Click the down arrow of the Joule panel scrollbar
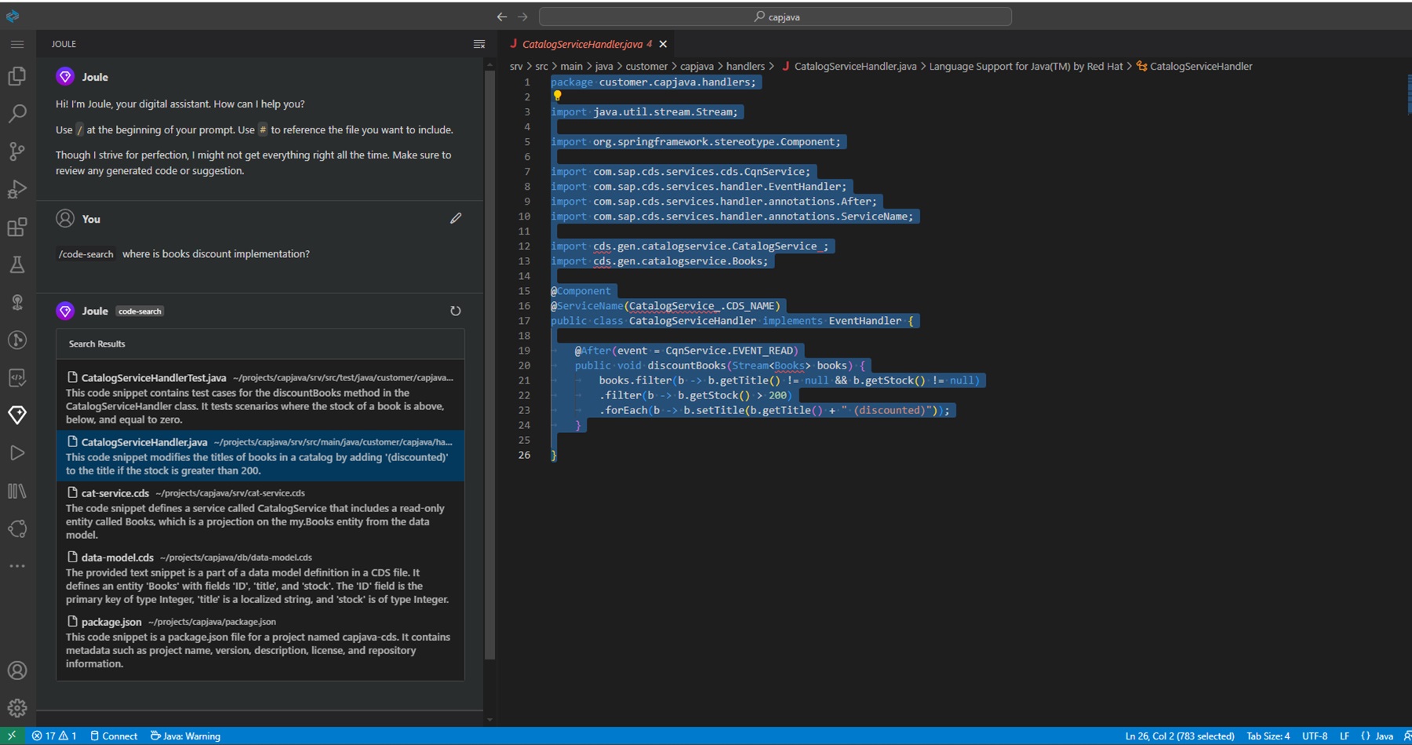The height and width of the screenshot is (745, 1412). tap(489, 719)
